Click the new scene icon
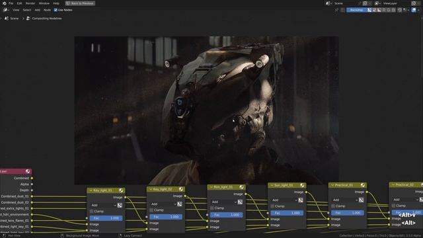 click(365, 3)
